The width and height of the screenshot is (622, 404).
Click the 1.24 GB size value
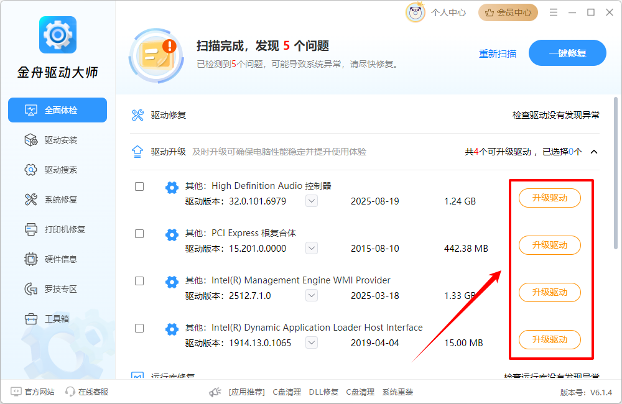[460, 201]
